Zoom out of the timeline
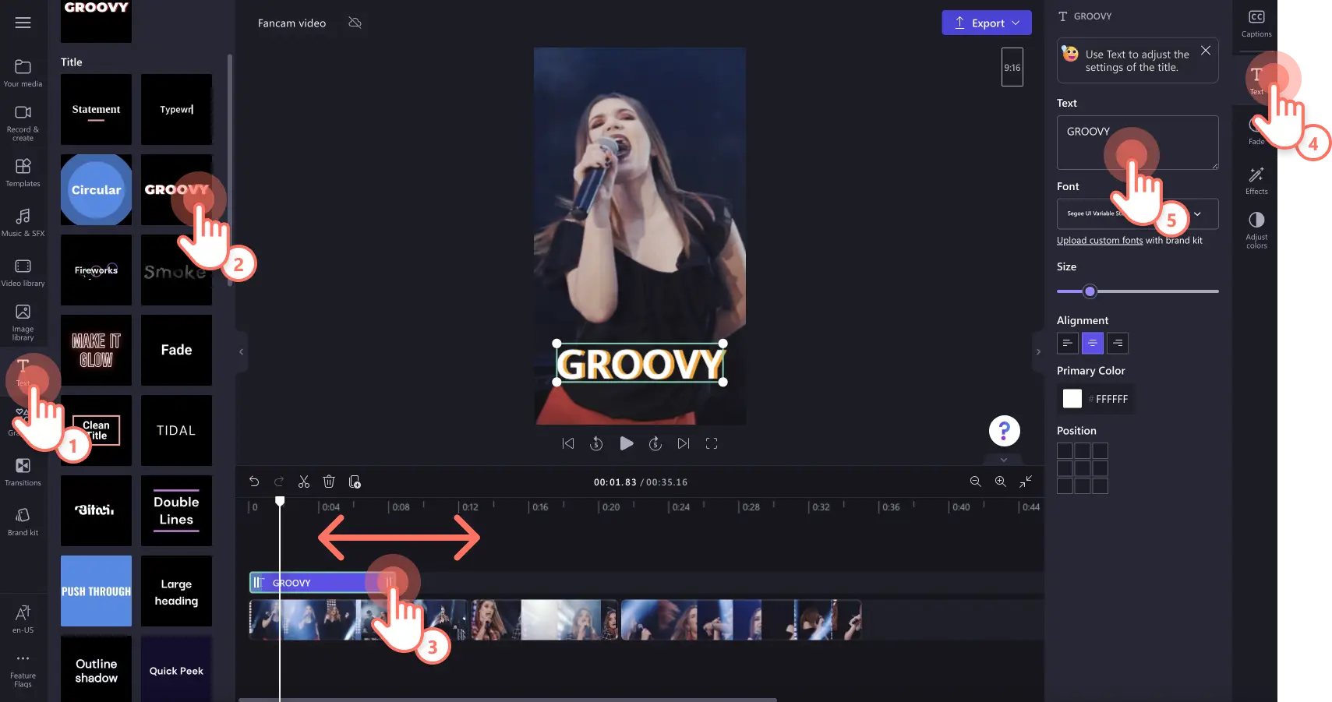 pyautogui.click(x=975, y=482)
